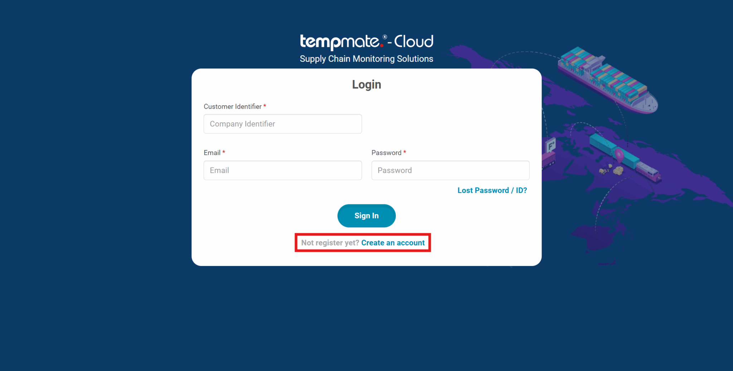The image size is (733, 371).
Task: Click the Supply Chain Monitoring Solutions tagline
Action: 366,59
